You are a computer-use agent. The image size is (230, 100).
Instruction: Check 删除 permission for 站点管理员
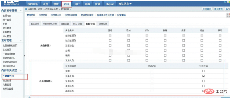point(165,40)
